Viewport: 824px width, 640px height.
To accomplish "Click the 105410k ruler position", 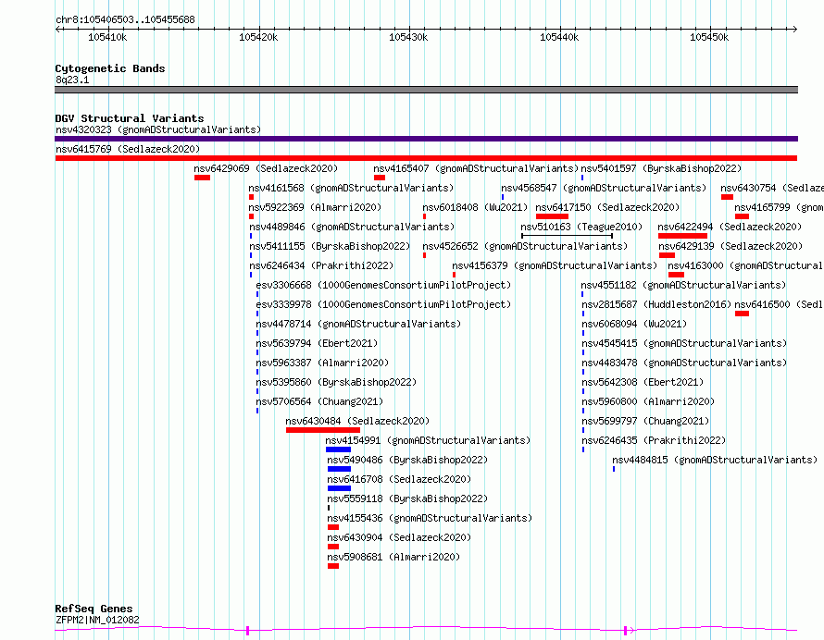I will (x=107, y=37).
